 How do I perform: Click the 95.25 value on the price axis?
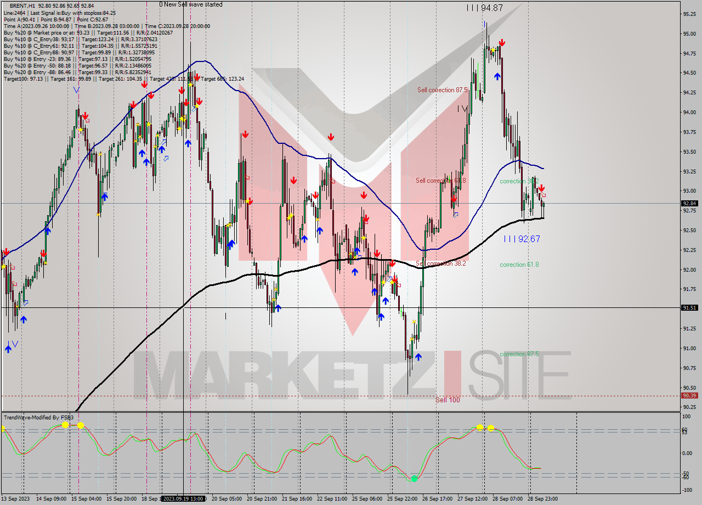click(x=689, y=14)
